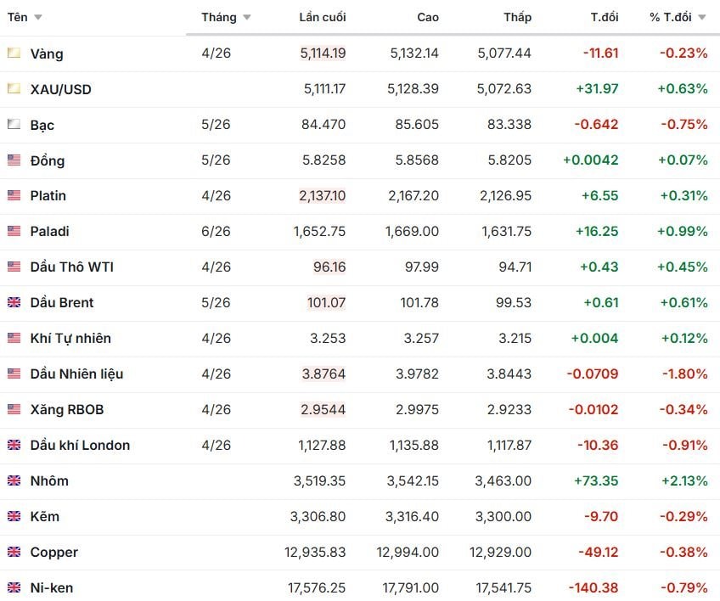Image resolution: width=720 pixels, height=601 pixels.
Task: Open the Dầu khí London link
Action: (80, 445)
